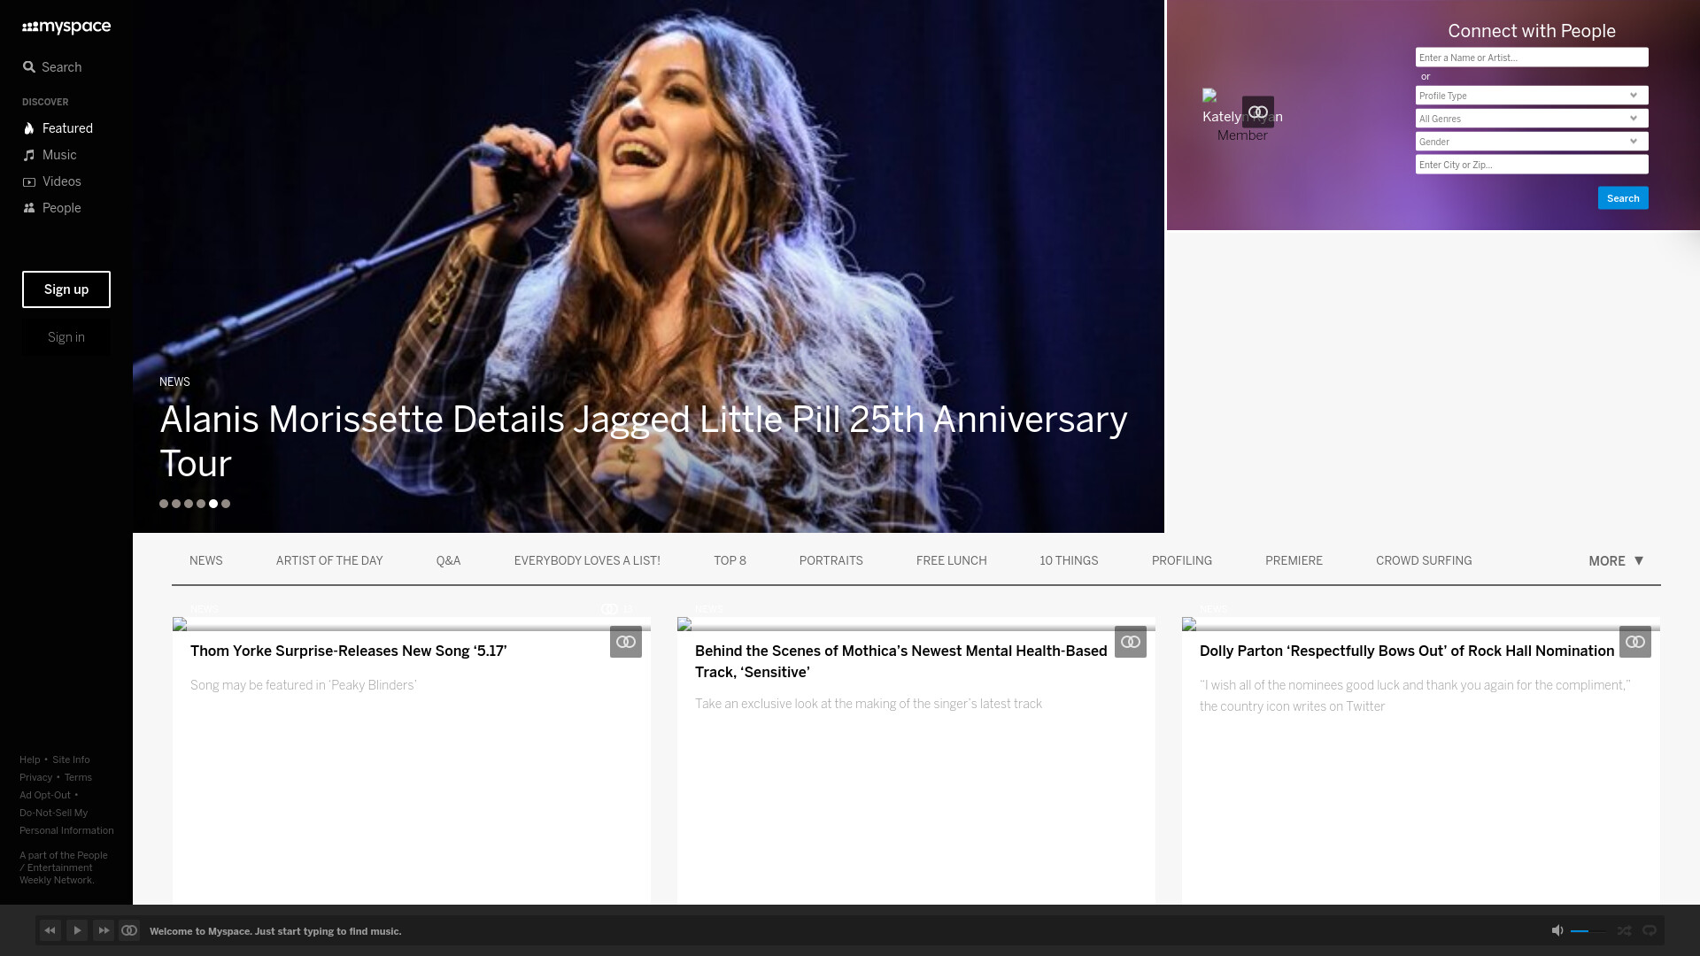The height and width of the screenshot is (956, 1700).
Task: Open the Alanis Morissette headline article
Action: (x=643, y=441)
